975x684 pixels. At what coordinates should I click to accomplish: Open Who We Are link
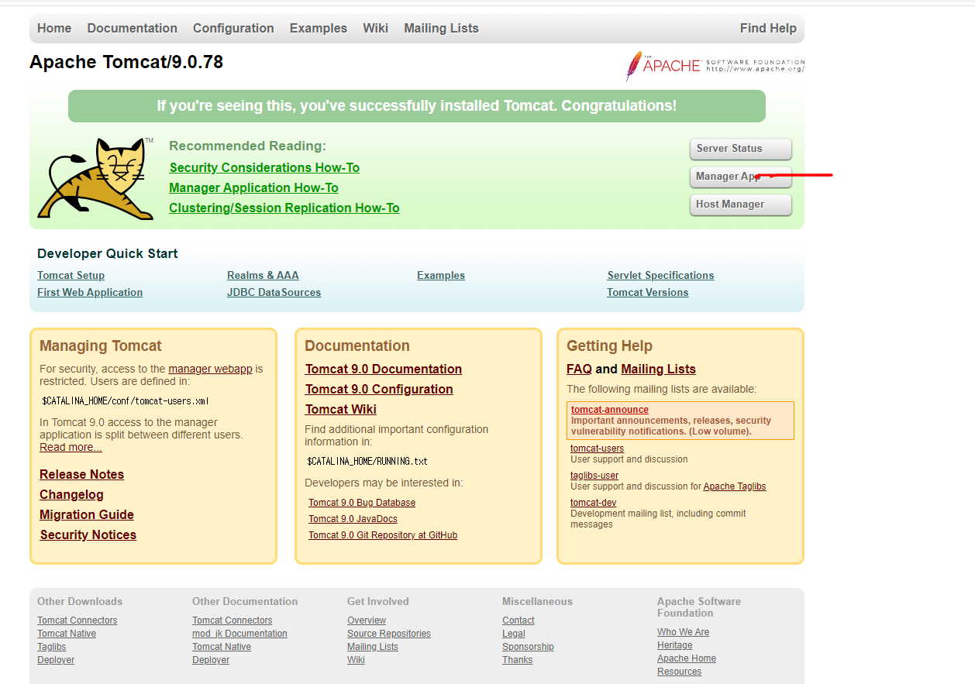[x=683, y=632]
